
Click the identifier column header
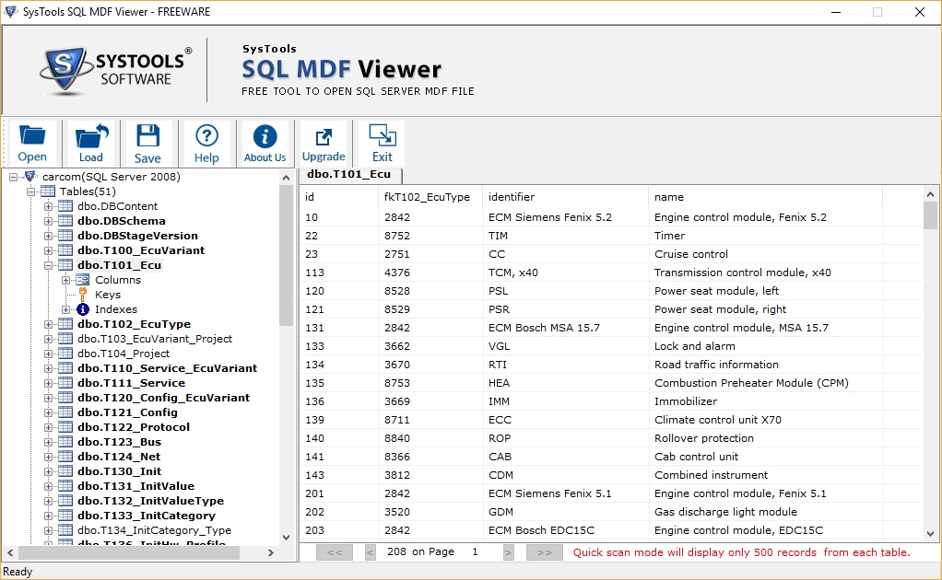[565, 197]
